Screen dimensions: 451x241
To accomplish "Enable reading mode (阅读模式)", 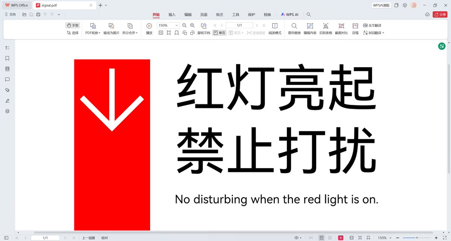I will (x=275, y=28).
